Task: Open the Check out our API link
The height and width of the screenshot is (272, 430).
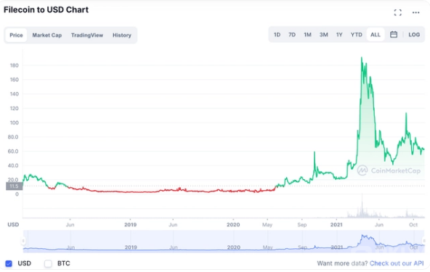Action: pos(397,263)
